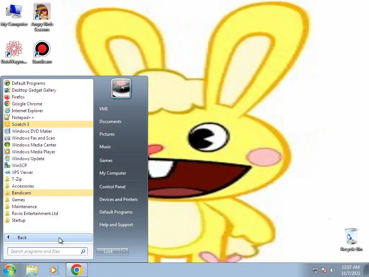Open shutdown options arrow next to Lock
This screenshot has height=277, width=369.
pyautogui.click(x=124, y=251)
